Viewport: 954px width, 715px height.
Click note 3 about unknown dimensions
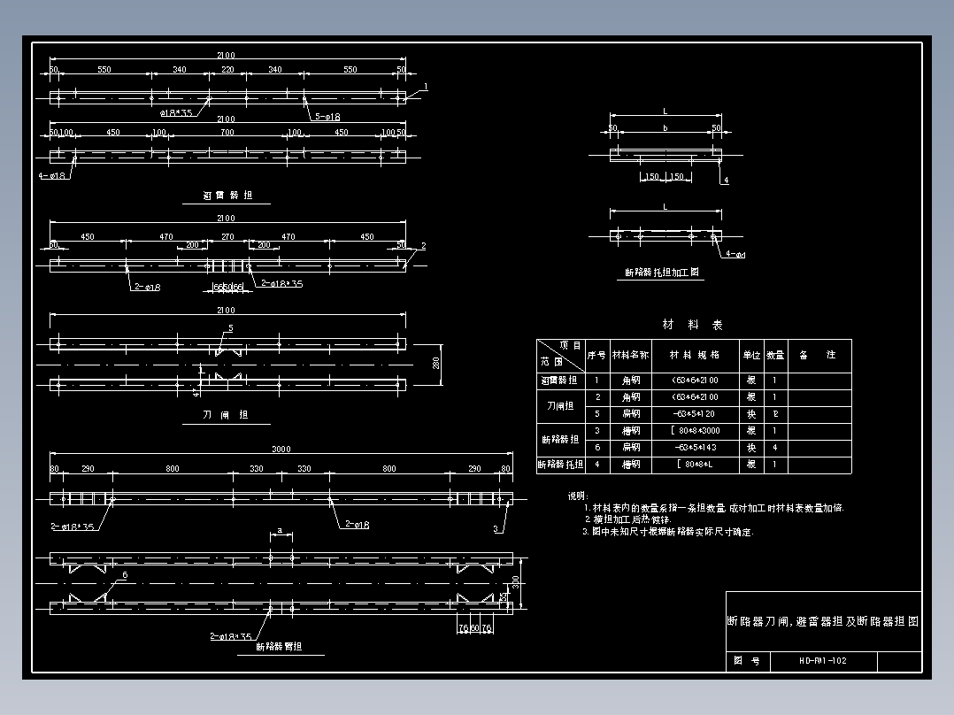[668, 532]
